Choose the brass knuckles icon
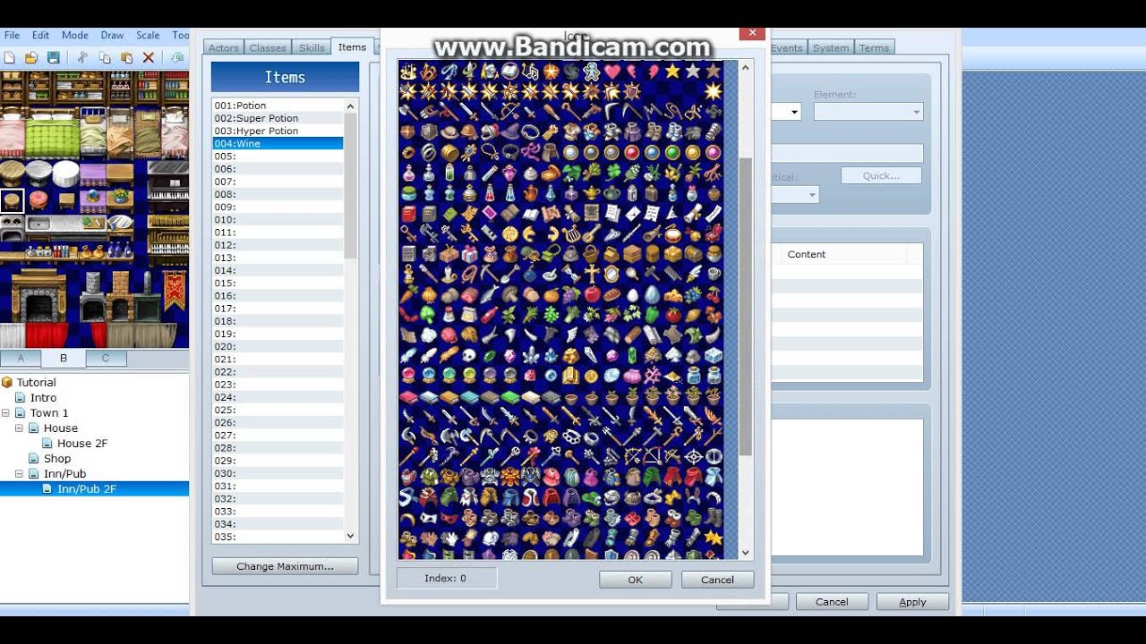This screenshot has height=644, width=1146. (x=571, y=436)
